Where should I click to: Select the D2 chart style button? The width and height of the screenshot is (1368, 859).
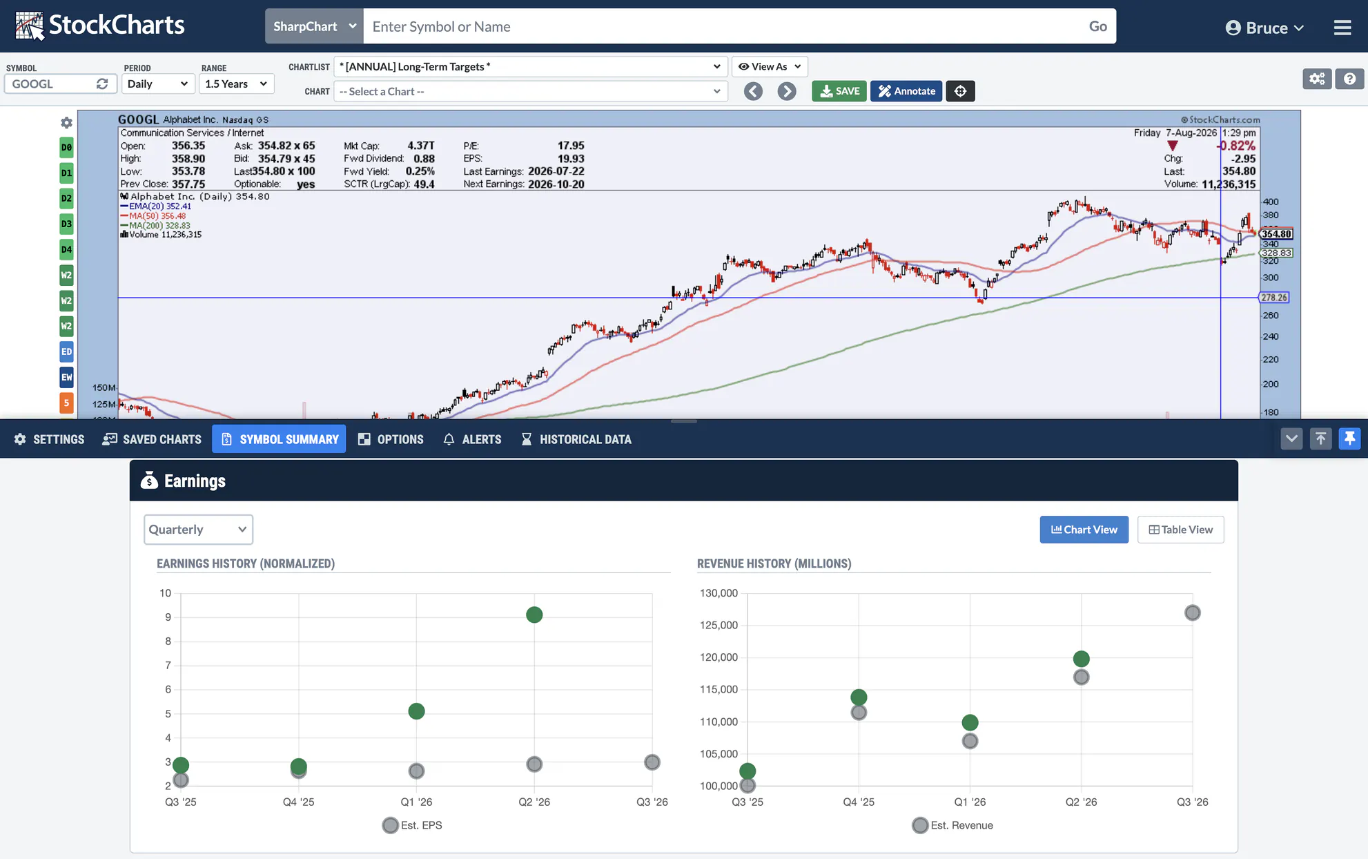[66, 198]
